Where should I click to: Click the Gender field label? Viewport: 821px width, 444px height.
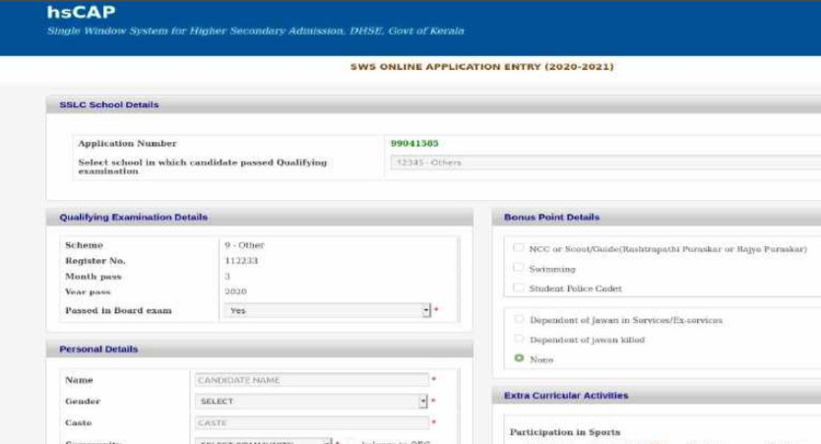(83, 401)
